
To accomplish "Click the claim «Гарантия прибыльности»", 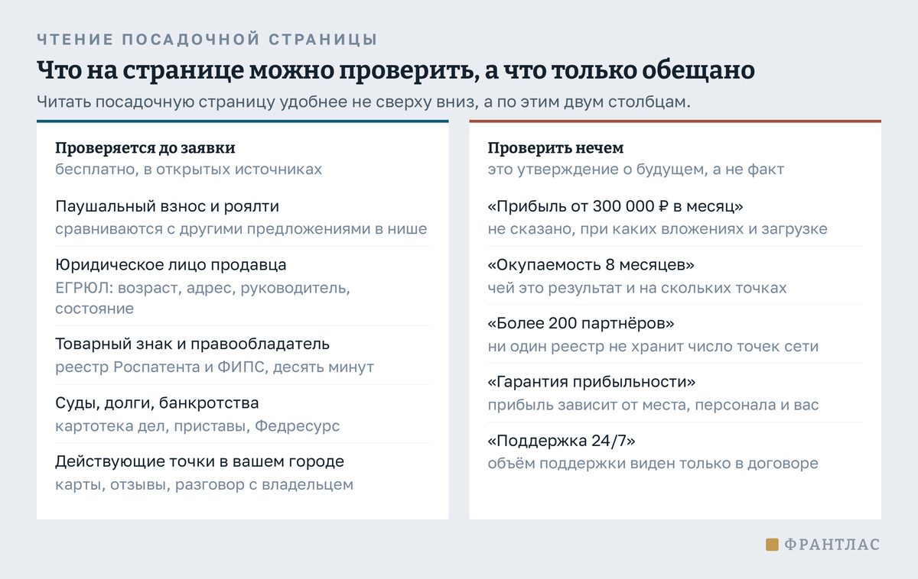I will 591,382.
